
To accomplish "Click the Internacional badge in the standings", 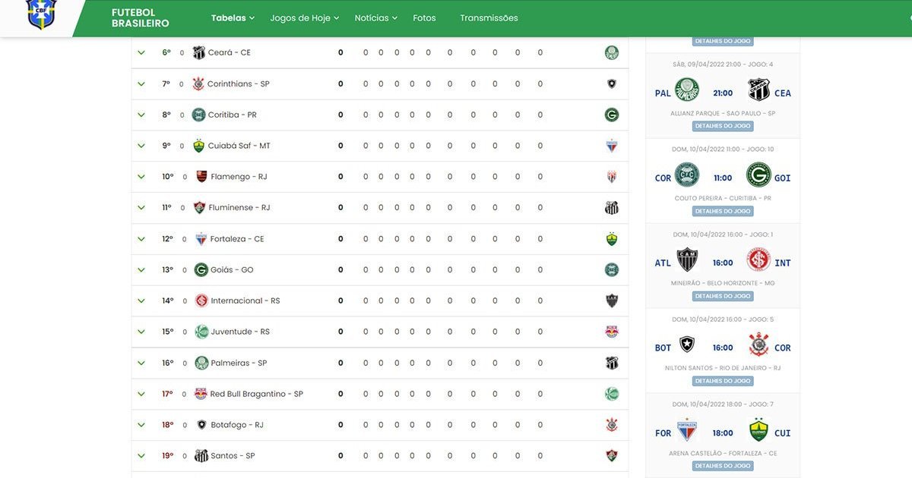I will [200, 300].
